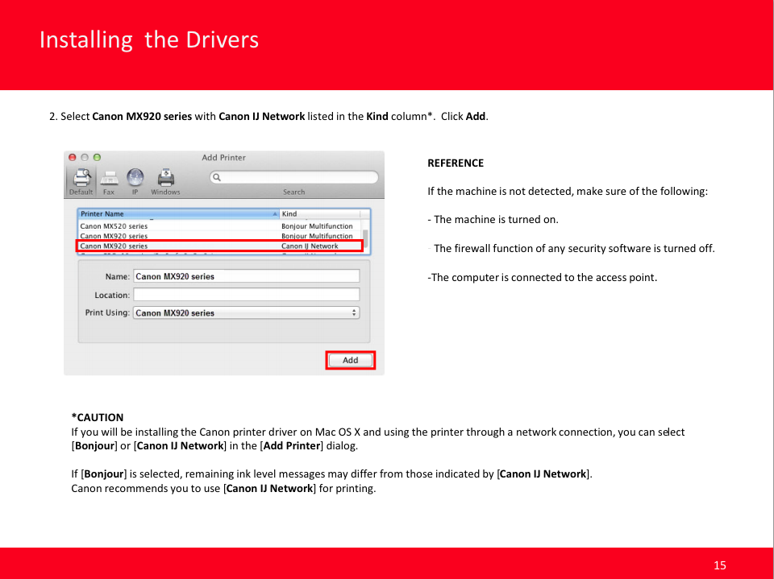Click the sort triangle in Printer Name header

(275, 213)
